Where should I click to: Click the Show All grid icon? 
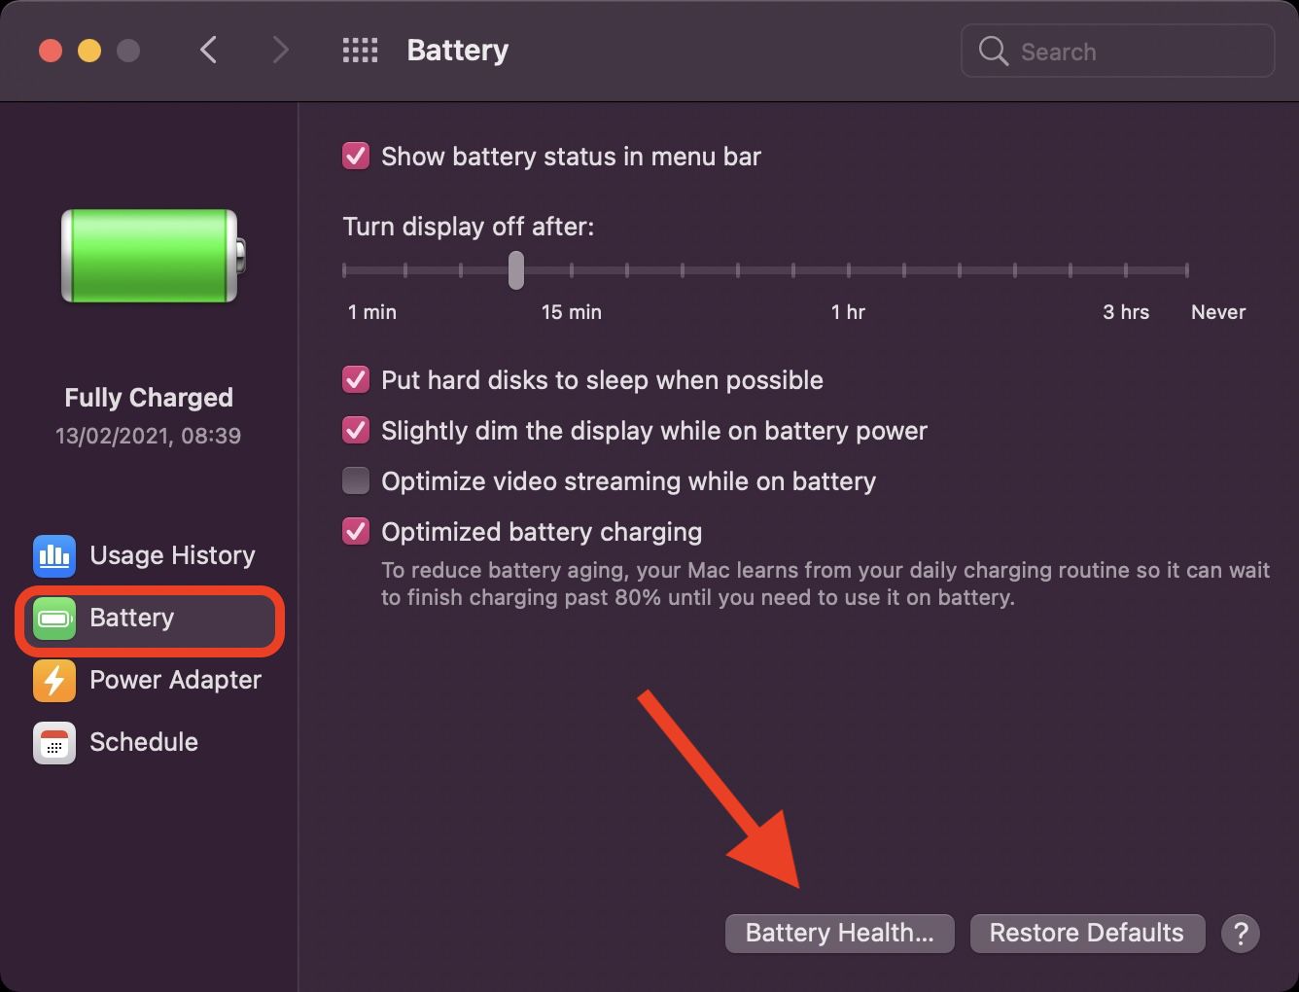[360, 50]
